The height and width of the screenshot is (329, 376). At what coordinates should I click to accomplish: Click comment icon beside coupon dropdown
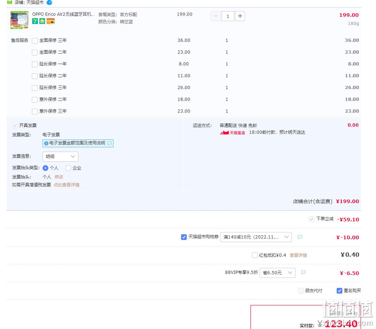click(x=300, y=237)
